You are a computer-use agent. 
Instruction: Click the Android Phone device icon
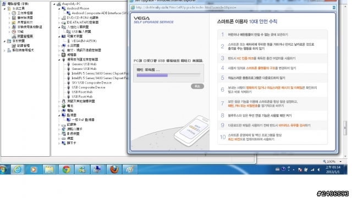64,9
